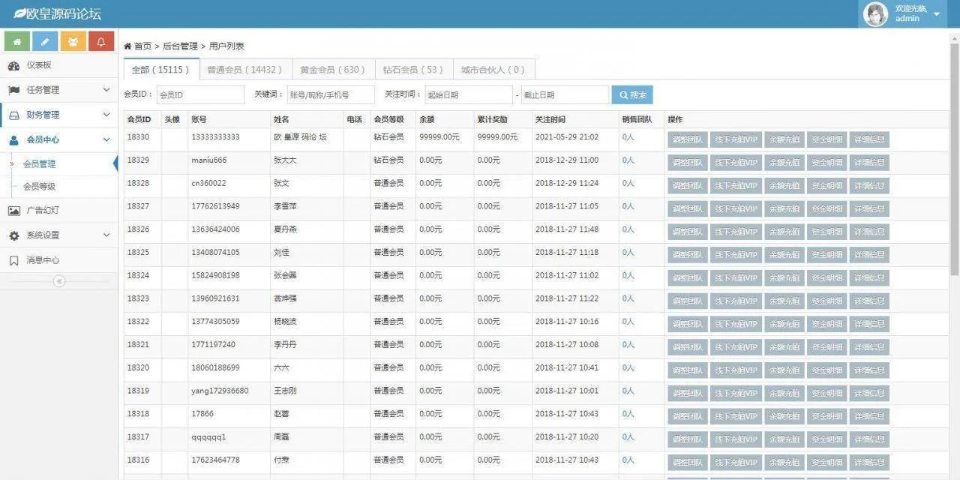Click 详细信息 for member 18330

pyautogui.click(x=869, y=139)
